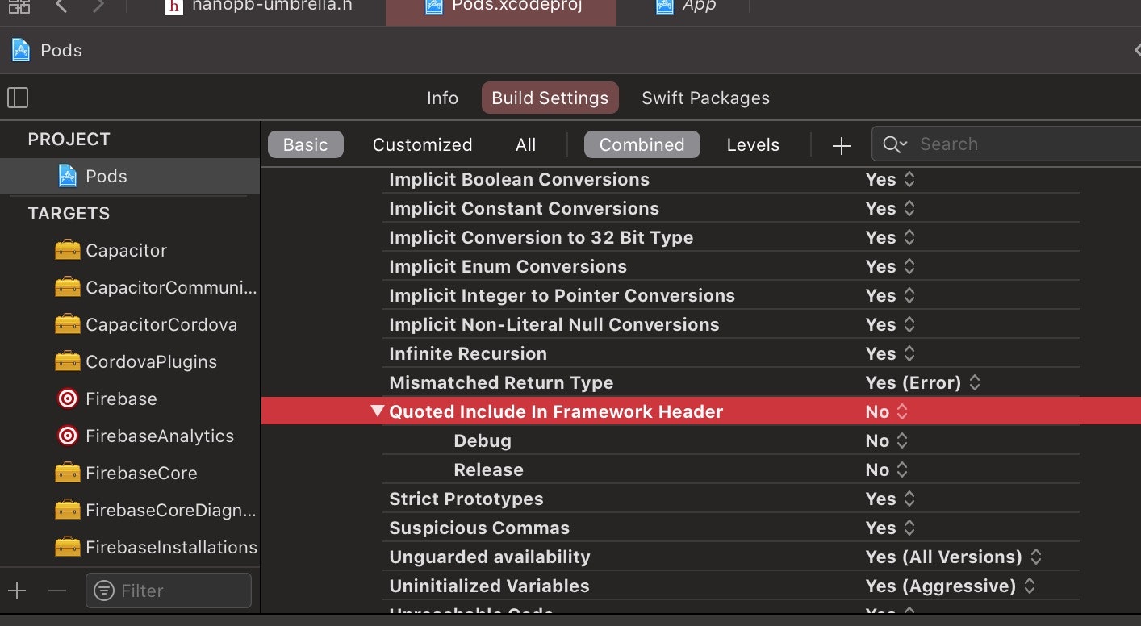Show Basic build settings
This screenshot has height=626, width=1141.
click(306, 144)
